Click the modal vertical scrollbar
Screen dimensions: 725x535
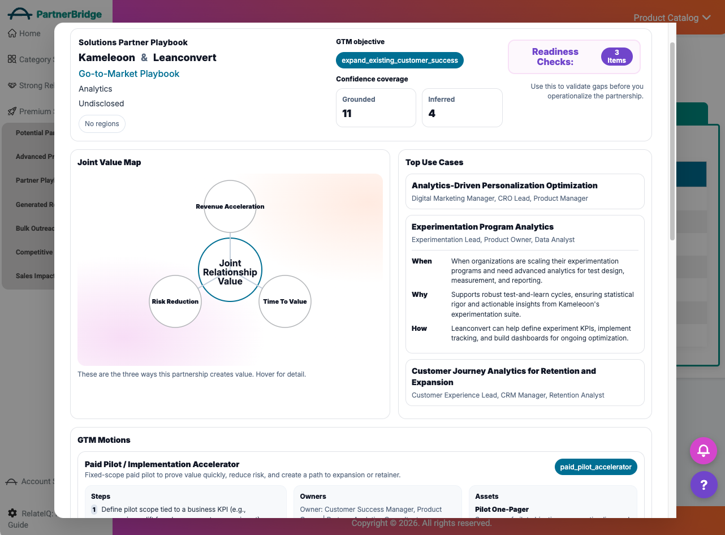[x=672, y=141]
